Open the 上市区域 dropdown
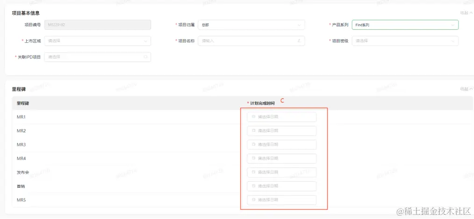 (x=97, y=41)
